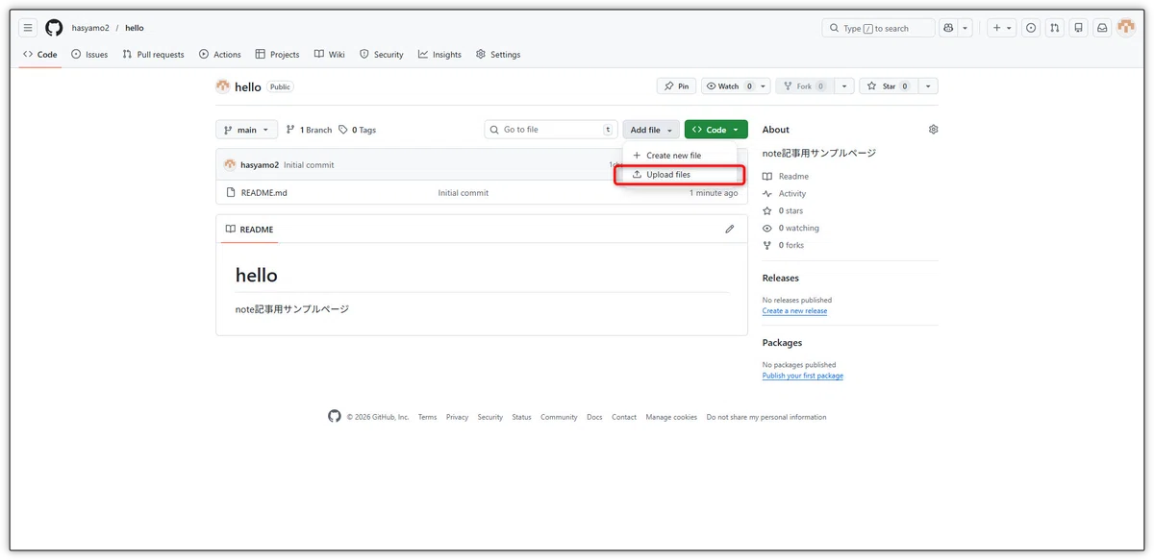The height and width of the screenshot is (560, 1154).
Task: Click the footer GitHub logo
Action: click(335, 417)
